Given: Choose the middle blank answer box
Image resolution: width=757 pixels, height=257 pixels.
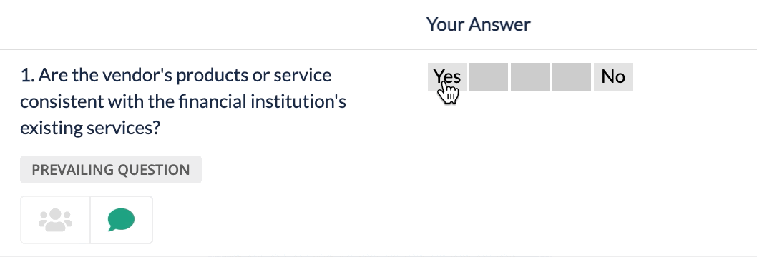Looking at the screenshot, I should [530, 77].
